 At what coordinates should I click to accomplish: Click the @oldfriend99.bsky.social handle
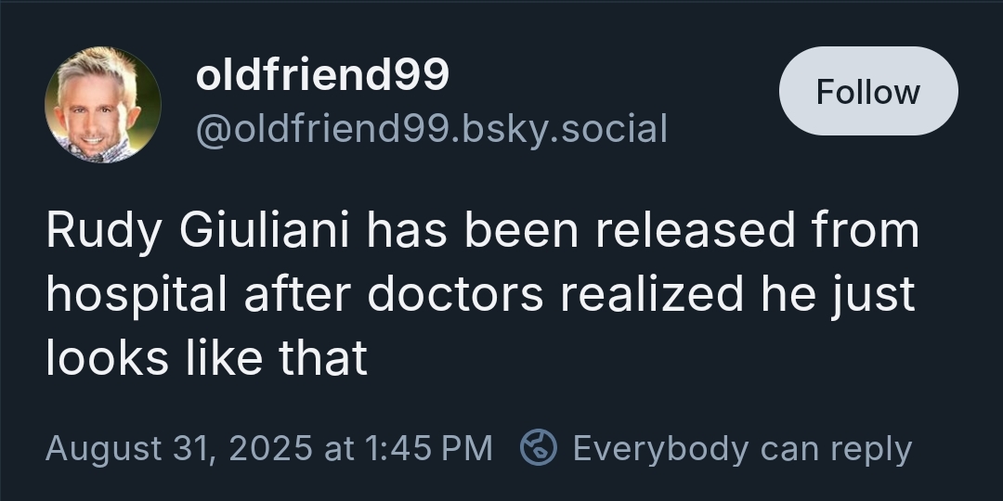click(431, 129)
